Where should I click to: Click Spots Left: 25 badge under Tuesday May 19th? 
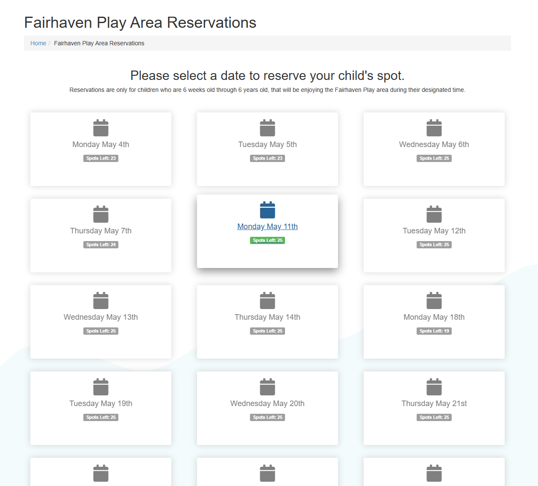click(x=101, y=417)
